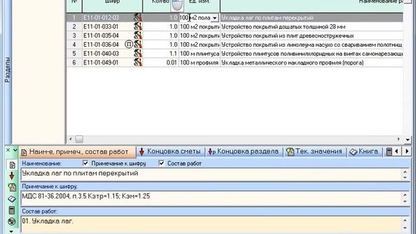Open the bottom panel menu chevron next to X
Image resolution: width=416 pixels, height=234 pixels.
15,150
